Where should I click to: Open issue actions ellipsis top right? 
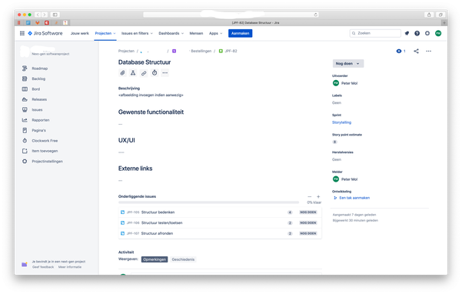pos(428,51)
